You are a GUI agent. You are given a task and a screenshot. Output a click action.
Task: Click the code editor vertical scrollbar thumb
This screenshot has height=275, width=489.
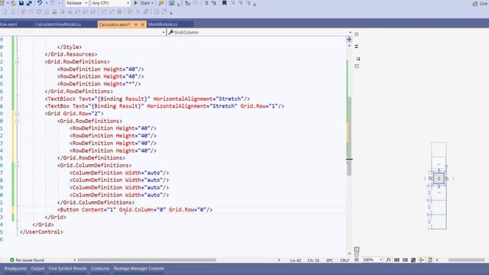pos(349,136)
